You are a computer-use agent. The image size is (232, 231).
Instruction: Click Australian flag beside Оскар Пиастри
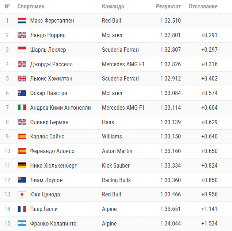tap(22, 93)
